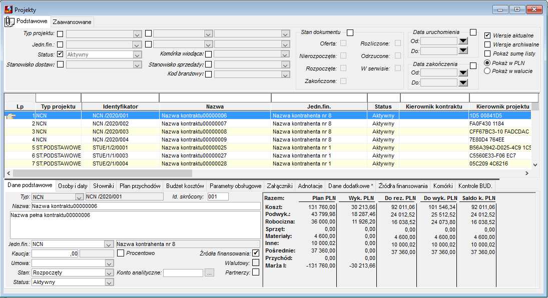Click the Nazwa input field
The width and height of the screenshot is (548, 298).
[x=146, y=206]
